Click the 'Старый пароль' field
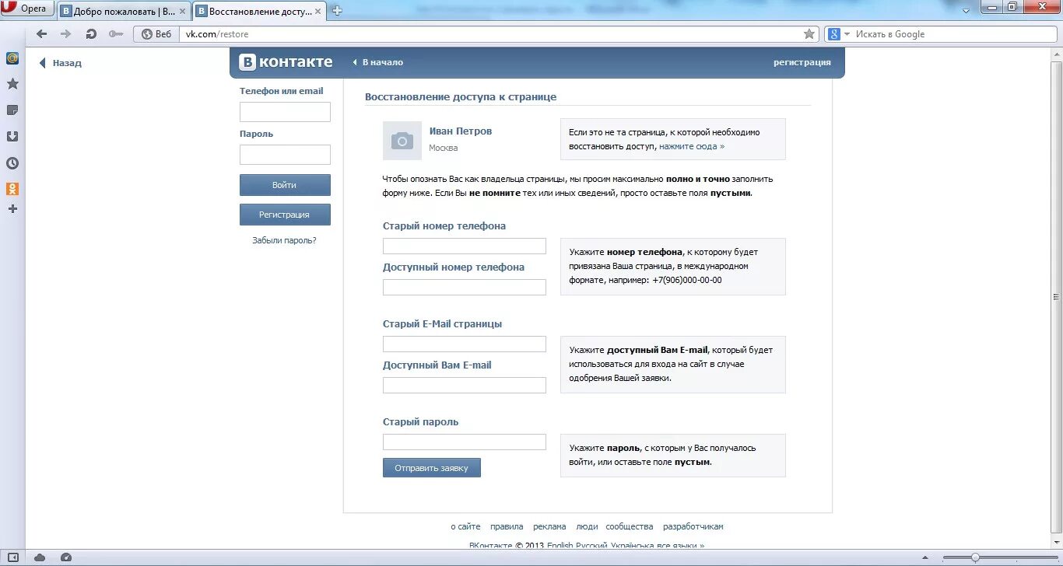Image resolution: width=1063 pixels, height=566 pixels. pos(465,442)
